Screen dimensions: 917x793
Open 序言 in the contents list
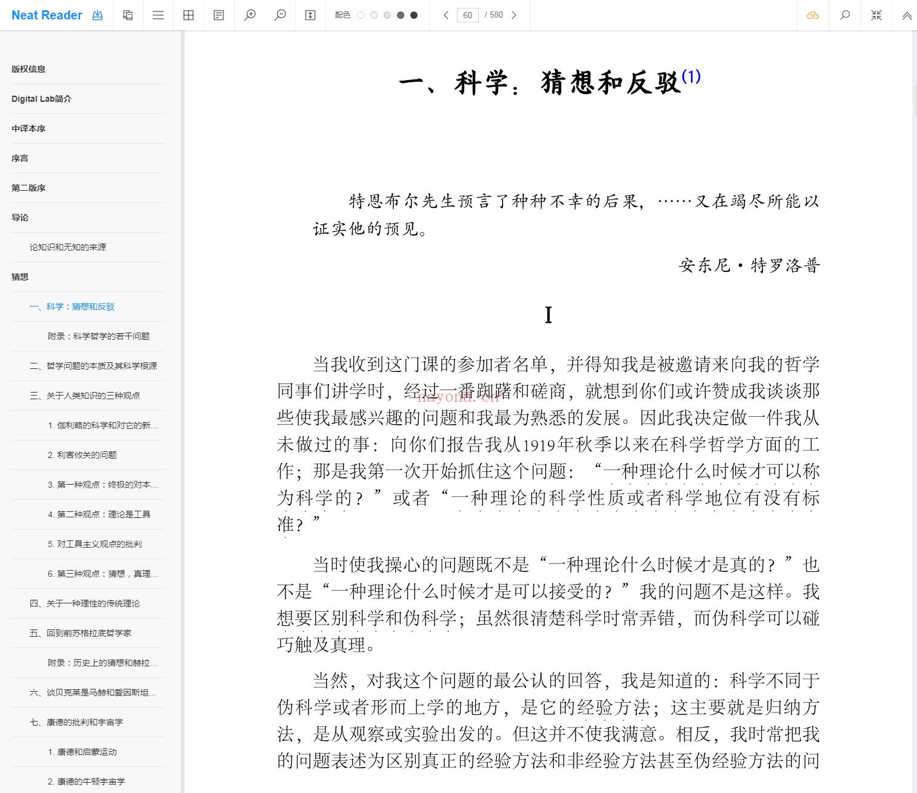88,158
